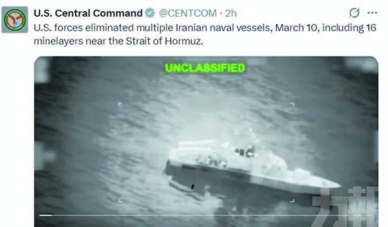Seek along the video progress bar
The width and height of the screenshot is (388, 227).
[206, 215]
